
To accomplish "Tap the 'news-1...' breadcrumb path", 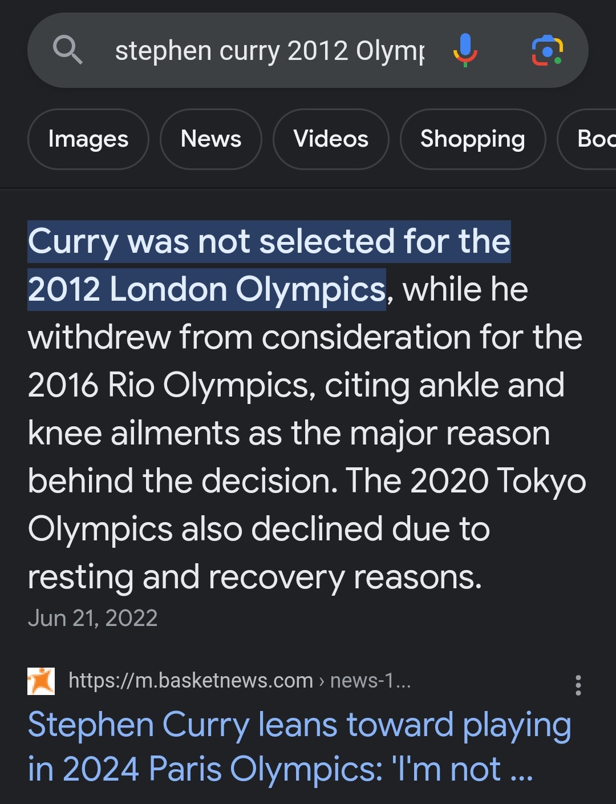I will pyautogui.click(x=370, y=681).
